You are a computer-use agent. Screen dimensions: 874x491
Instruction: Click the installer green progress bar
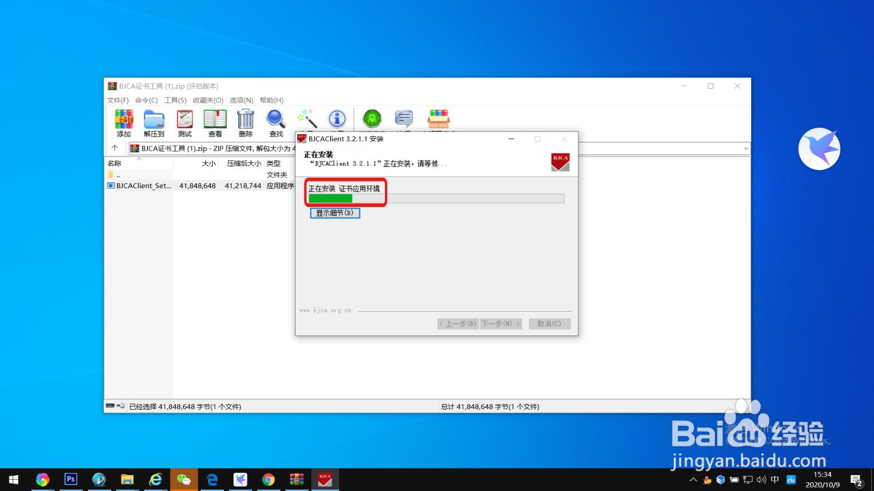pos(330,199)
